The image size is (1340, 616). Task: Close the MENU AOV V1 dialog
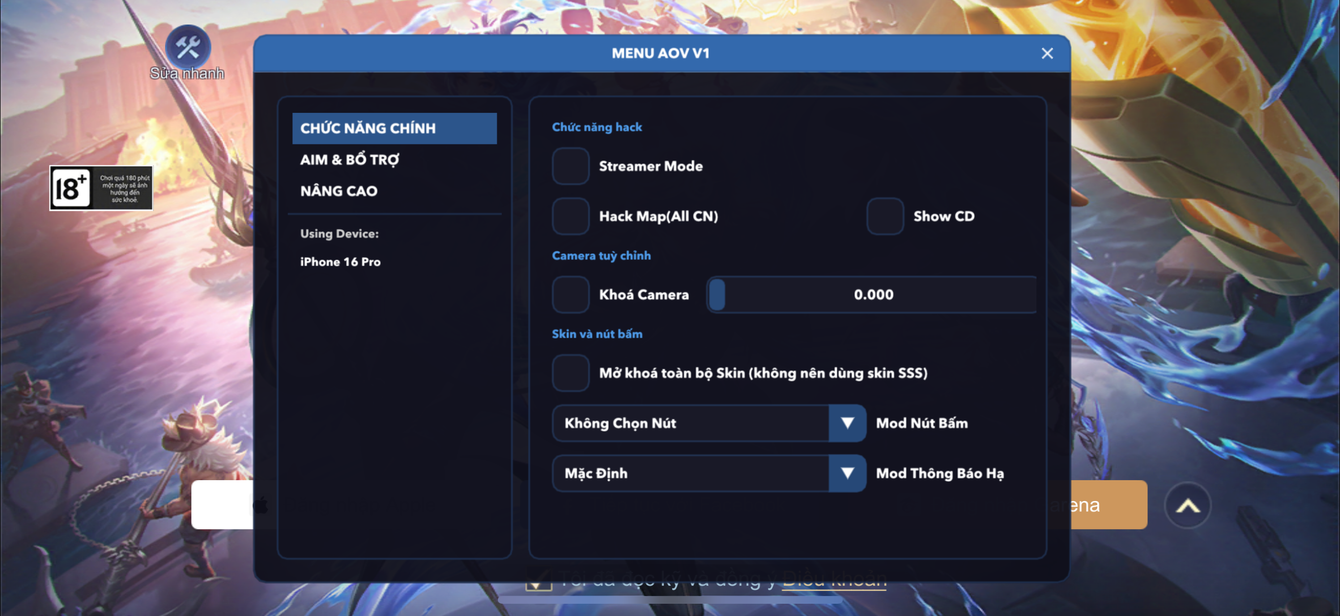click(x=1047, y=54)
